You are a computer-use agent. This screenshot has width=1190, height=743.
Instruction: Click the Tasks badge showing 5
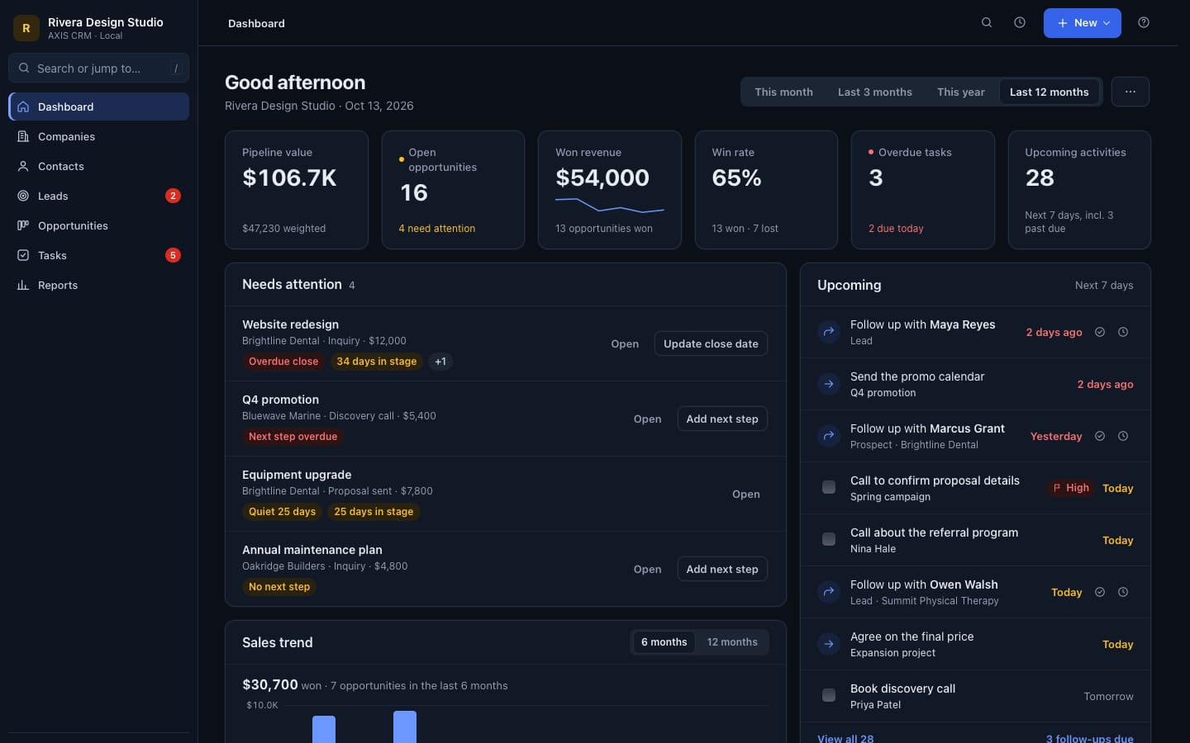pos(173,255)
